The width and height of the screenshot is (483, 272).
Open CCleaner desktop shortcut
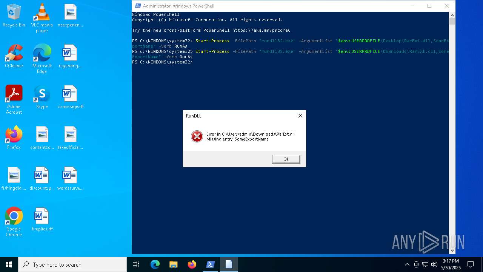click(x=14, y=56)
